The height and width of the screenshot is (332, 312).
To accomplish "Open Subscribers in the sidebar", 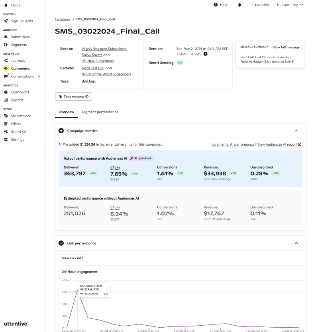I will coord(20,37).
